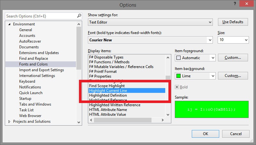Click Display items scroll down arrow

(x=168, y=115)
